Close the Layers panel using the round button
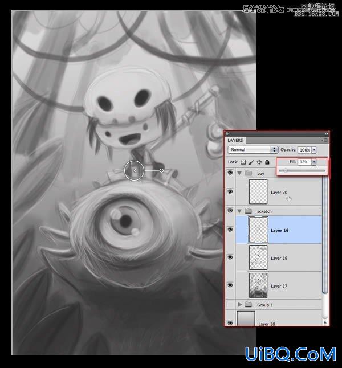Screen dimensions: 342x368 (x=227, y=134)
